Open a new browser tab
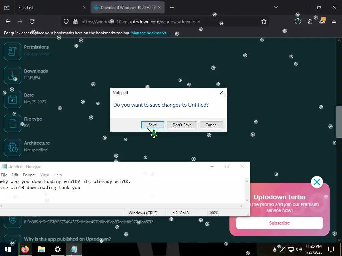The height and width of the screenshot is (256, 342). click(172, 8)
